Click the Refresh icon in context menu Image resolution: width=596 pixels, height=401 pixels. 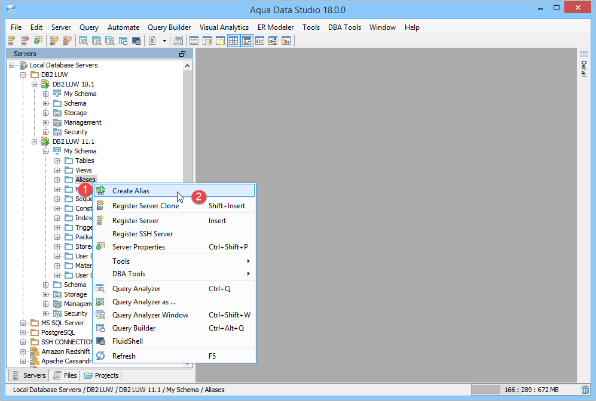point(100,356)
